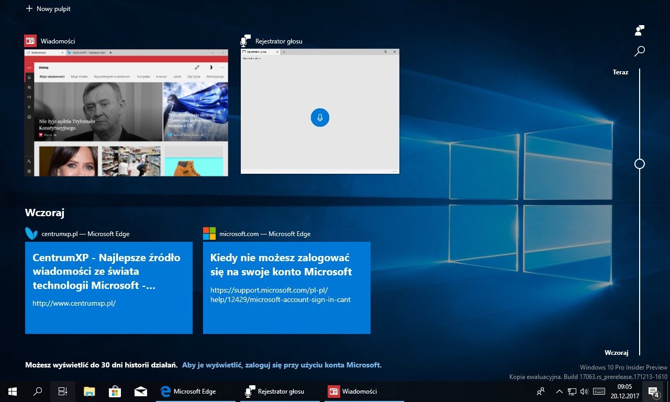
Task: Click centrumxp.pl — Microsoft Edge label
Action: pos(85,234)
